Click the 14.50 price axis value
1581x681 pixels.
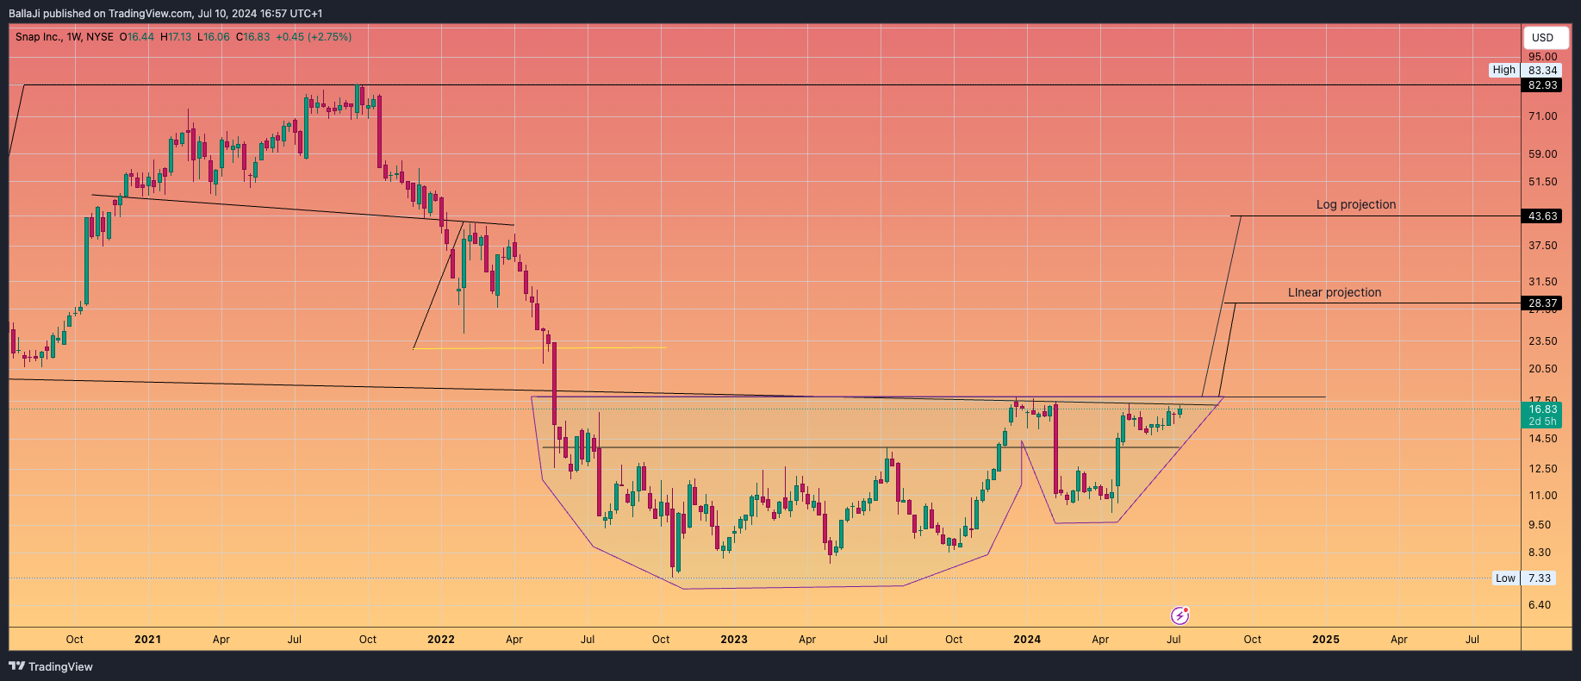pos(1542,439)
